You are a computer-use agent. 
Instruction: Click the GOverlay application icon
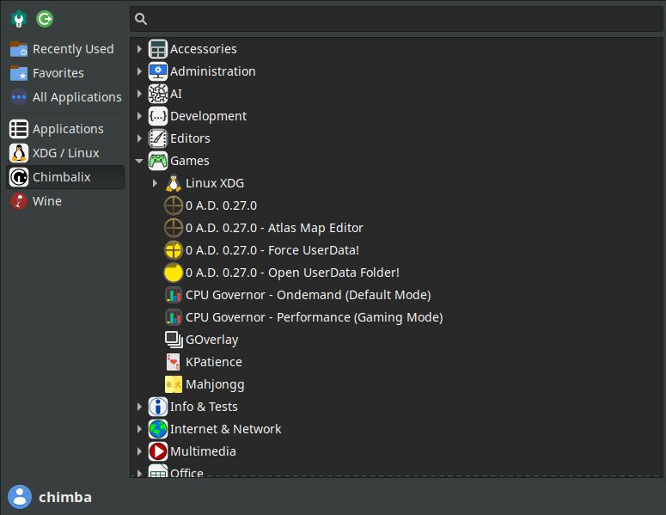coord(174,340)
